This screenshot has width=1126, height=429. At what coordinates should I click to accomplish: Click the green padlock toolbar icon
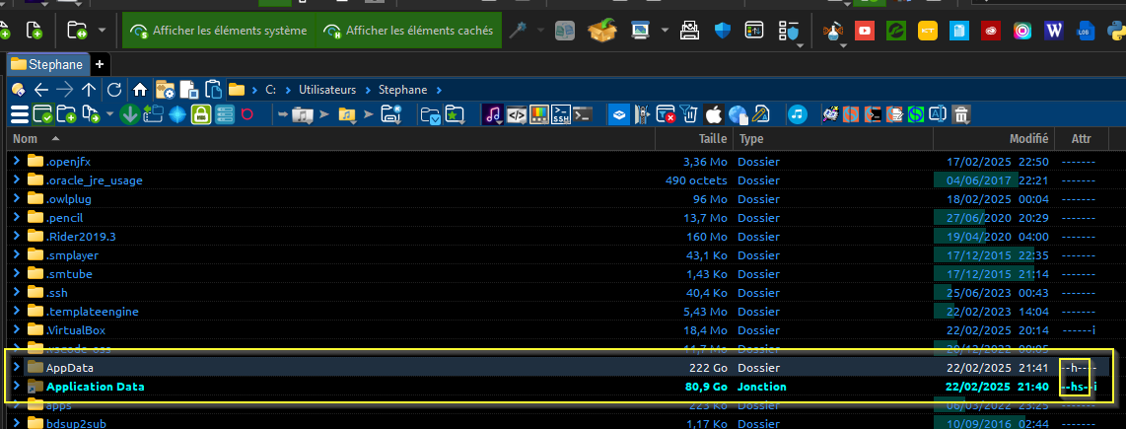(x=201, y=114)
